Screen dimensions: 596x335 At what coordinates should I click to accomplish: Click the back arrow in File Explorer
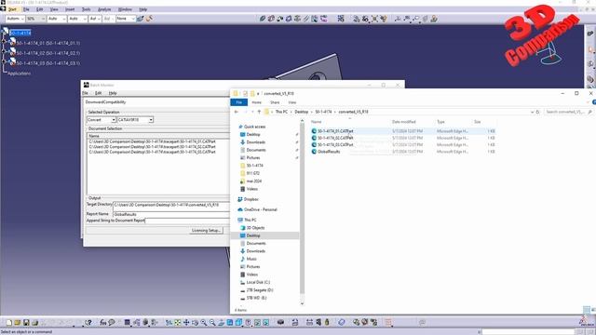point(236,112)
